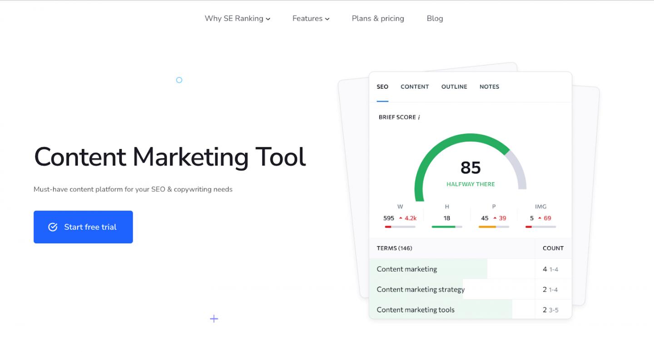Click the small blue circle decoration
The height and width of the screenshot is (352, 654).
[x=179, y=80]
